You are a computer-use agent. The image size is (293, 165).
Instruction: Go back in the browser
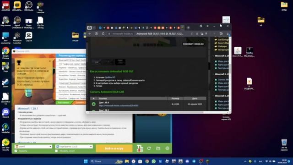pyautogui.click(x=90, y=34)
